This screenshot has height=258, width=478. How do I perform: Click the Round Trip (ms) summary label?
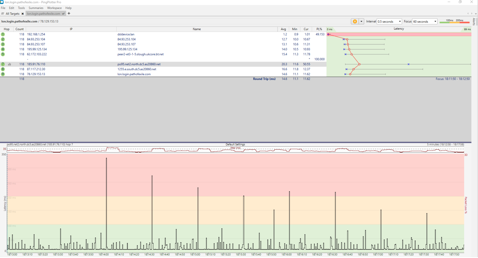264,79
